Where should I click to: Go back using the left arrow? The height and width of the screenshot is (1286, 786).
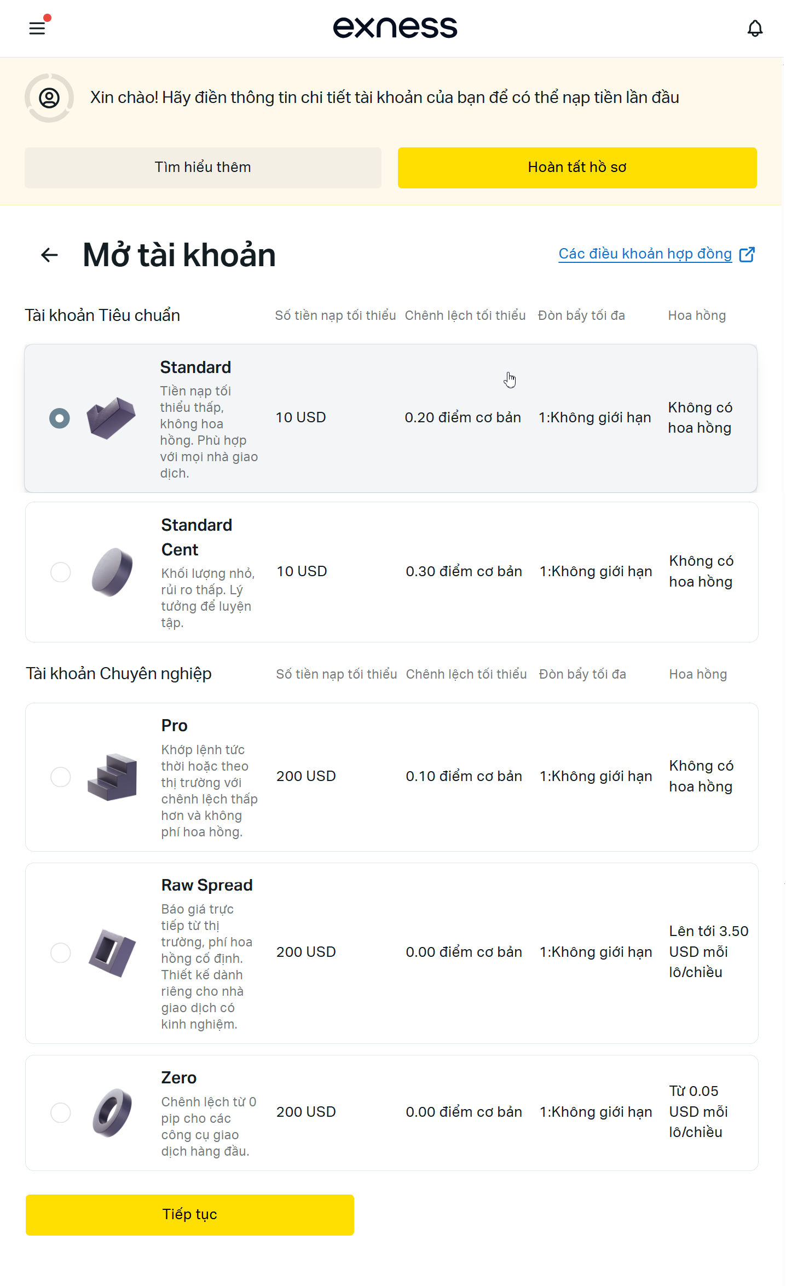pos(50,255)
